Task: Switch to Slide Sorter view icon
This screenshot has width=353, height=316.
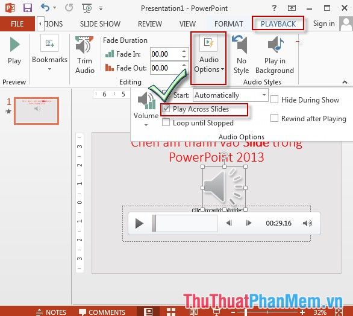Action: tap(171, 312)
